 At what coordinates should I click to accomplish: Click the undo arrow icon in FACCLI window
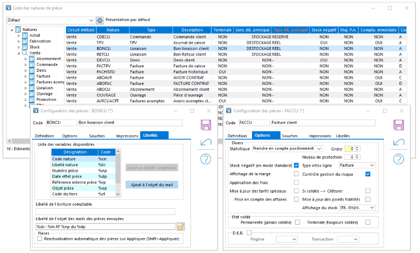click(x=398, y=143)
